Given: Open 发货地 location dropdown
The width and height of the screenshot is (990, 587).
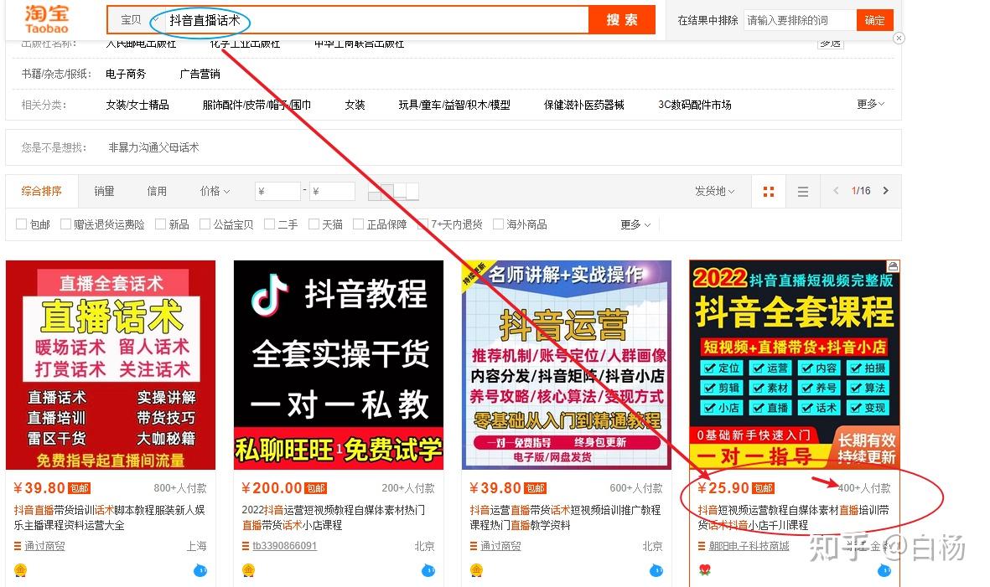Looking at the screenshot, I should [x=715, y=191].
